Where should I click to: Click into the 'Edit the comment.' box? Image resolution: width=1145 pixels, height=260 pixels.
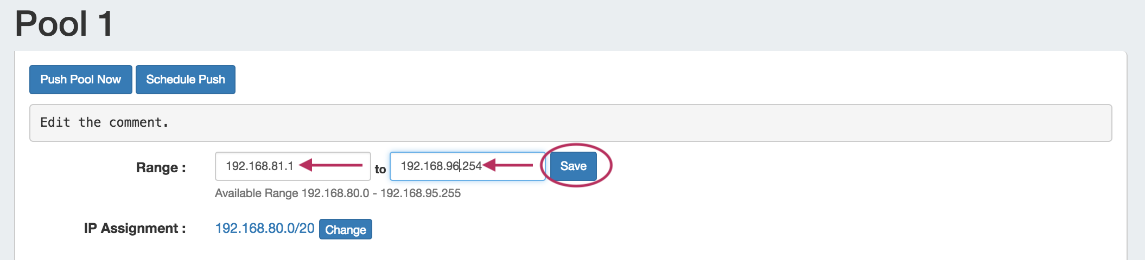[x=570, y=123]
